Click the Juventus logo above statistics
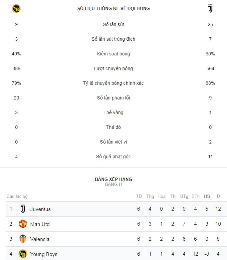This screenshot has width=227, height=260. click(x=210, y=9)
